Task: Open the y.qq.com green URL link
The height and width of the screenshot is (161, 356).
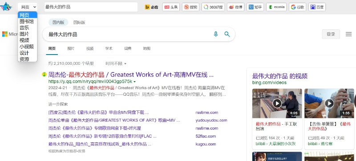Action: click(90, 82)
